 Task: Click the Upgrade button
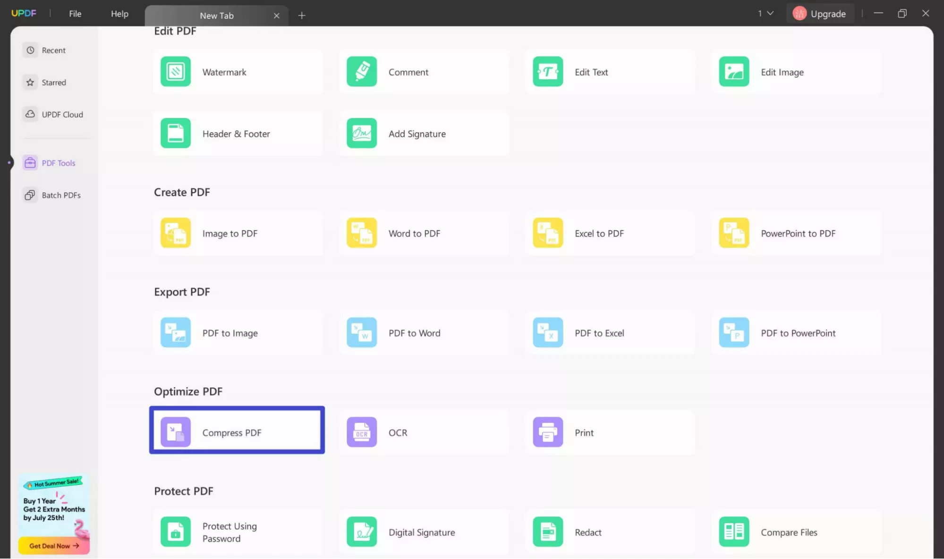[x=819, y=14]
